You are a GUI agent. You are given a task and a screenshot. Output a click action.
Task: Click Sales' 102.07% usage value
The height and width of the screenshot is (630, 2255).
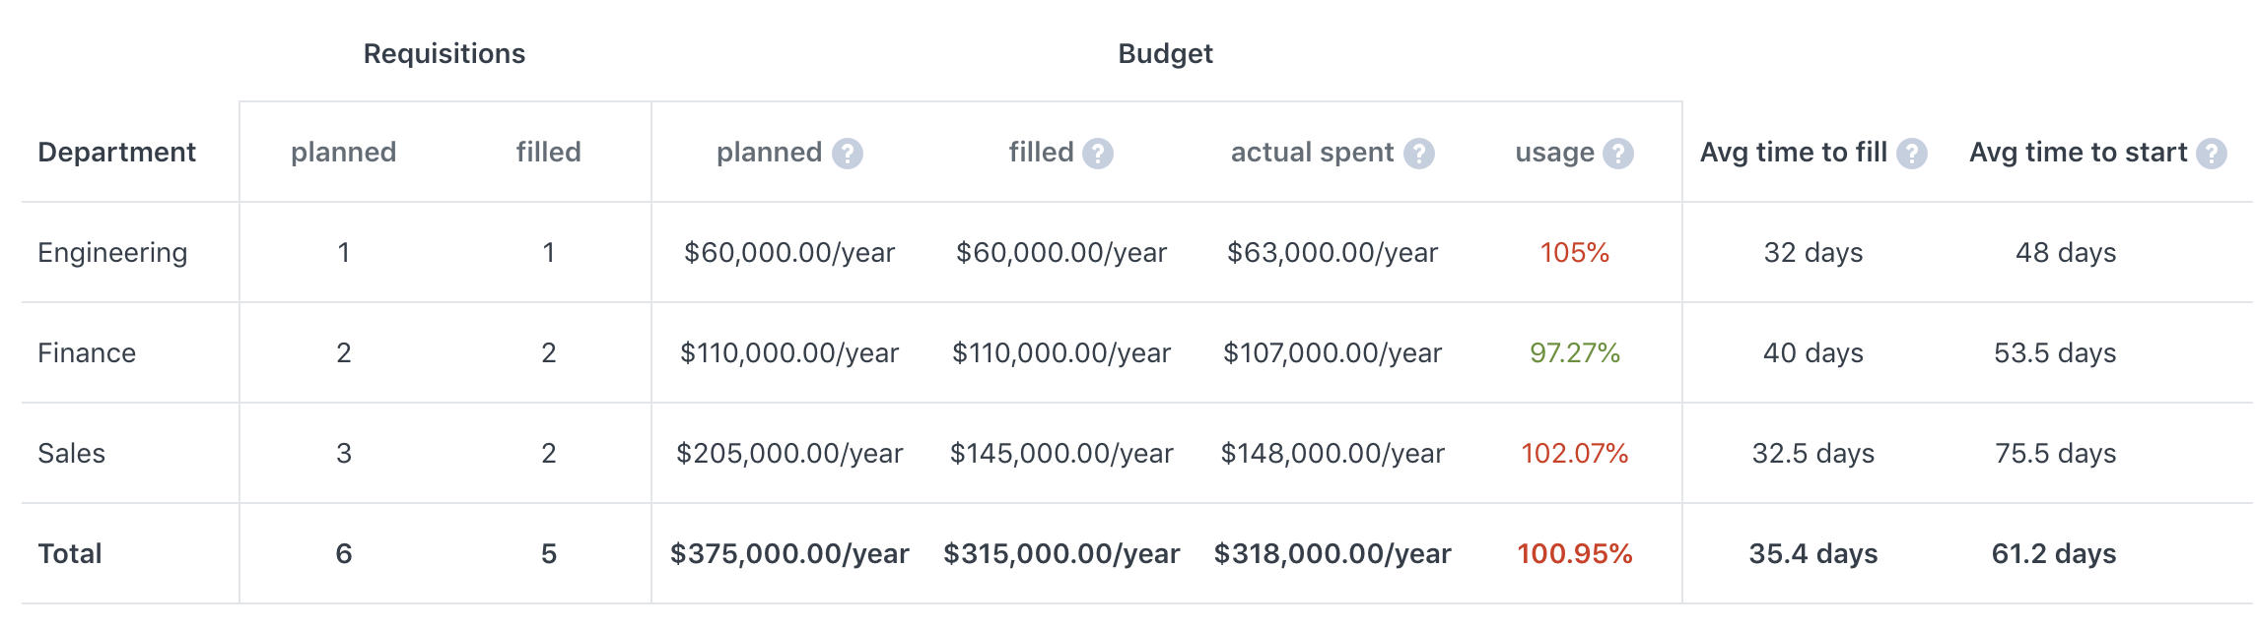[1574, 454]
